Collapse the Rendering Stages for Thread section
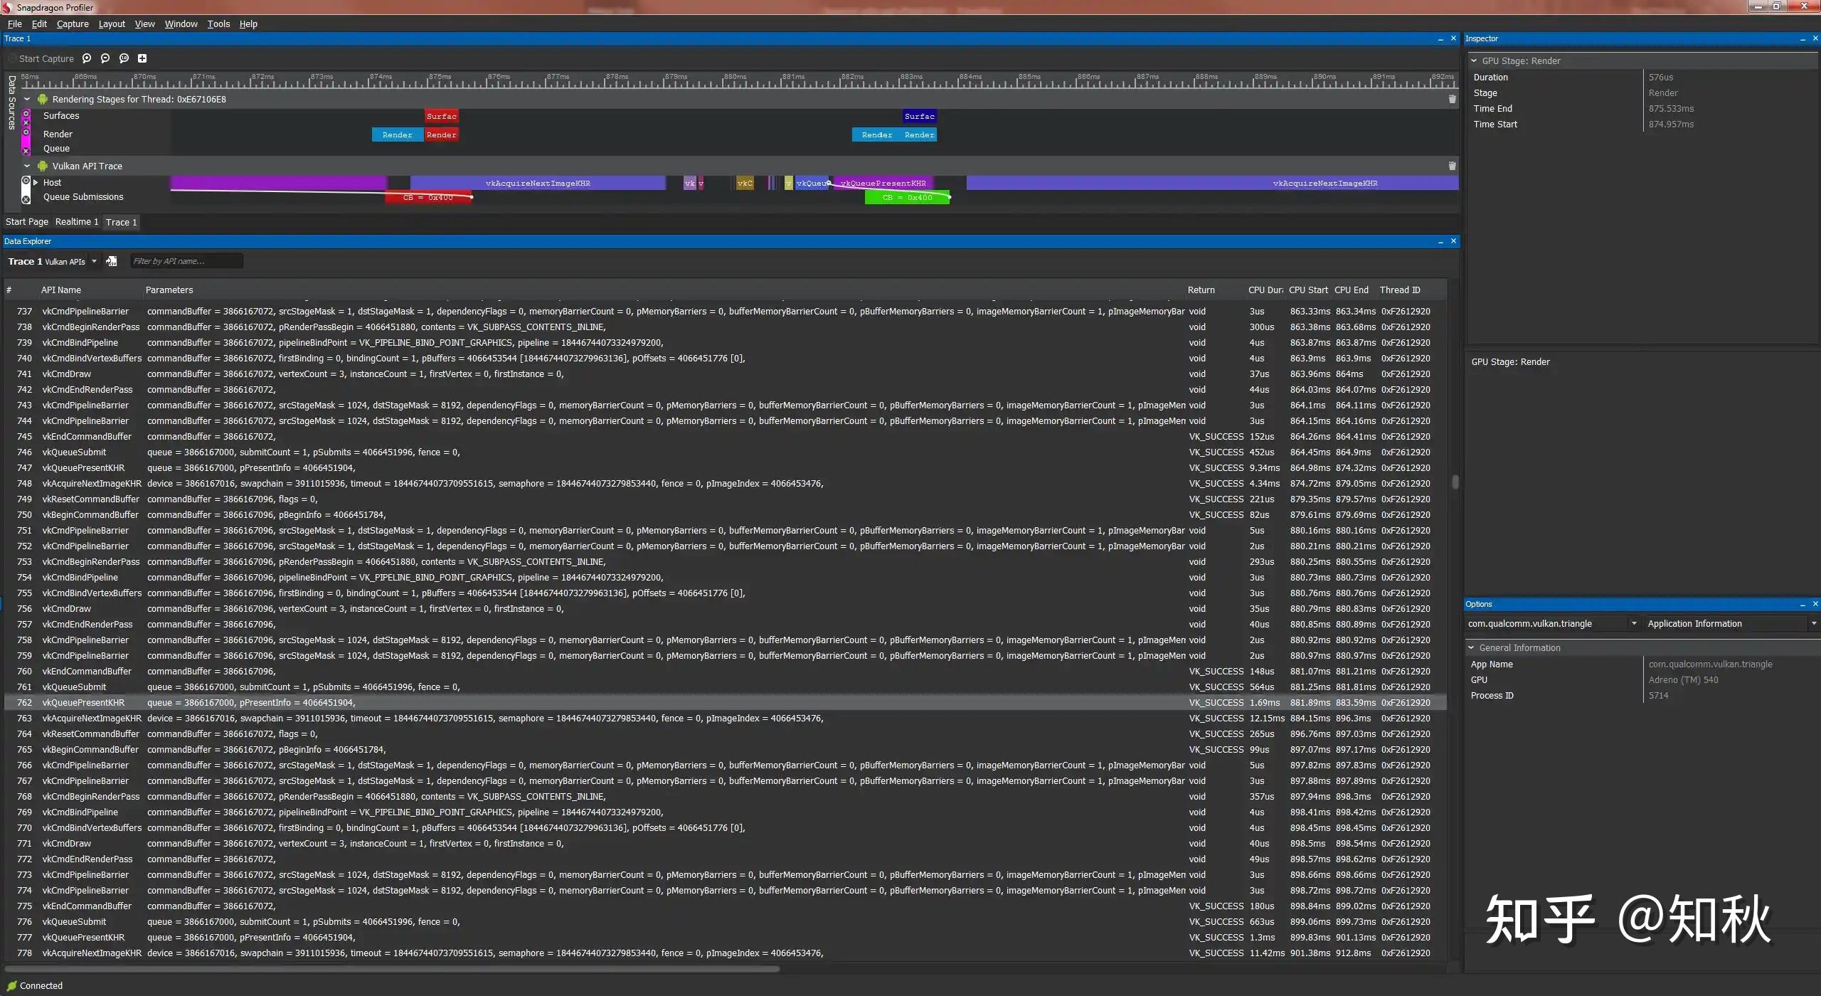Image resolution: width=1821 pixels, height=996 pixels. (x=27, y=99)
